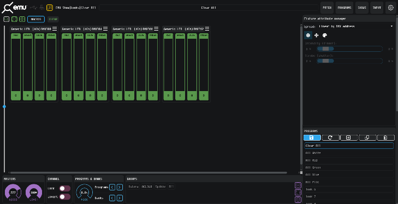The height and width of the screenshot is (204, 398).
Task: Open the hamburger menu of third Generic LED fixture
Action: click(x=156, y=29)
